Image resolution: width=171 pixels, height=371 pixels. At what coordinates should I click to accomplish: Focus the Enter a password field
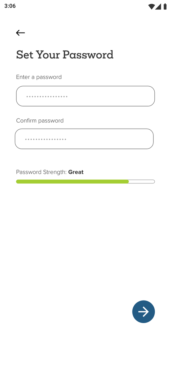point(85,96)
